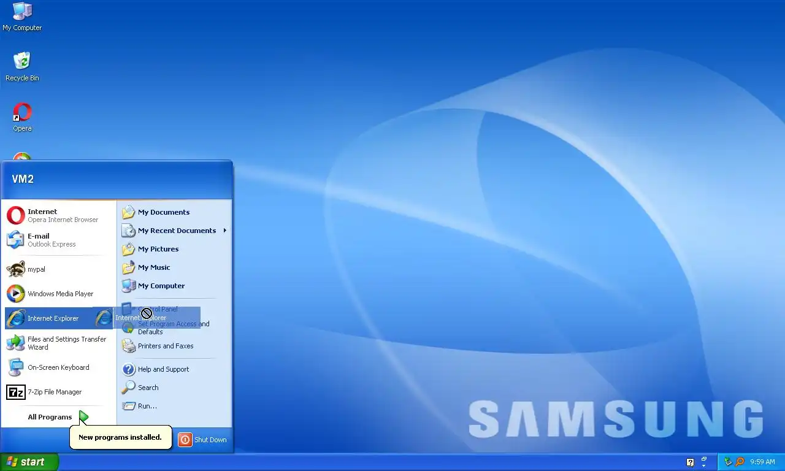The height and width of the screenshot is (471, 785).
Task: Click the language bar help icon
Action: pos(690,462)
